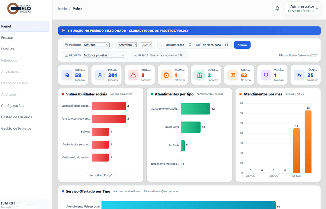The width and height of the screenshot is (326, 209).
Task: Click the chart icon beside PROJETO label
Action: 66,55
